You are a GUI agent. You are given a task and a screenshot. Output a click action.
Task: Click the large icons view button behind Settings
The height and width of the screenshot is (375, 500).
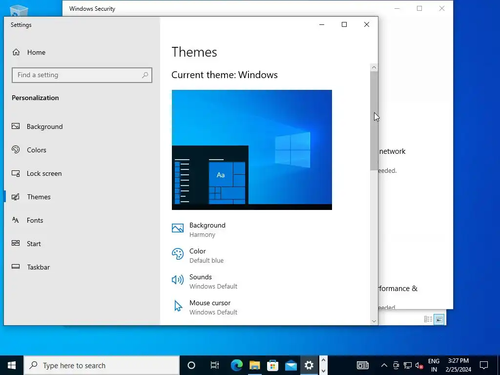coord(439,319)
